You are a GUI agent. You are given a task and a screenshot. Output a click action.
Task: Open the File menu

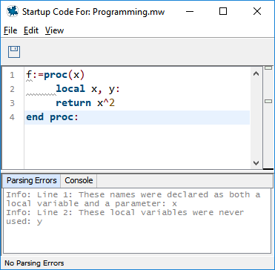[10, 30]
